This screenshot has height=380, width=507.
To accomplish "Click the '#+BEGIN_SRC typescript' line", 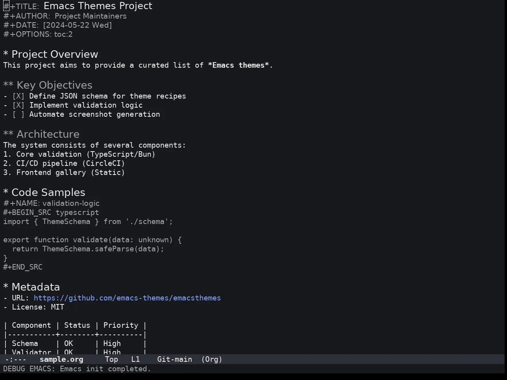I will tap(51, 213).
